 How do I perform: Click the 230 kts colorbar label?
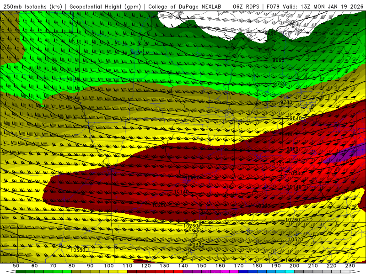coord(350,266)
